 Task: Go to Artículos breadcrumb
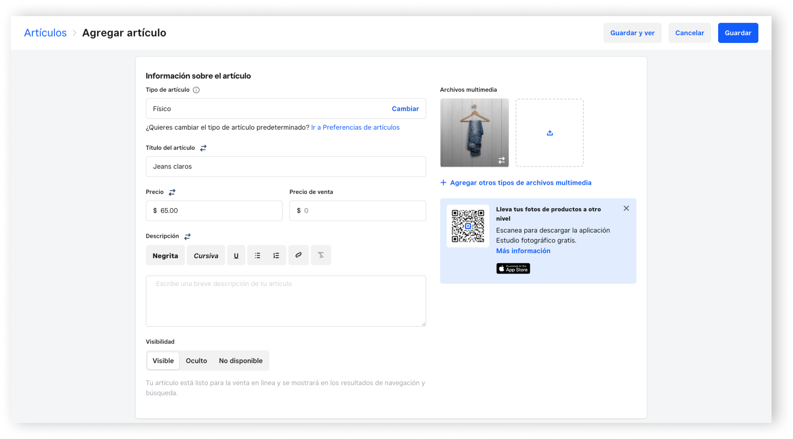(x=45, y=33)
